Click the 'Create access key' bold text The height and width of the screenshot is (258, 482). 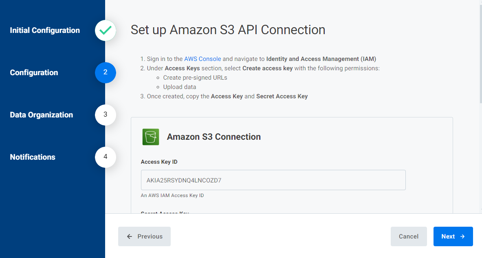tap(267, 68)
